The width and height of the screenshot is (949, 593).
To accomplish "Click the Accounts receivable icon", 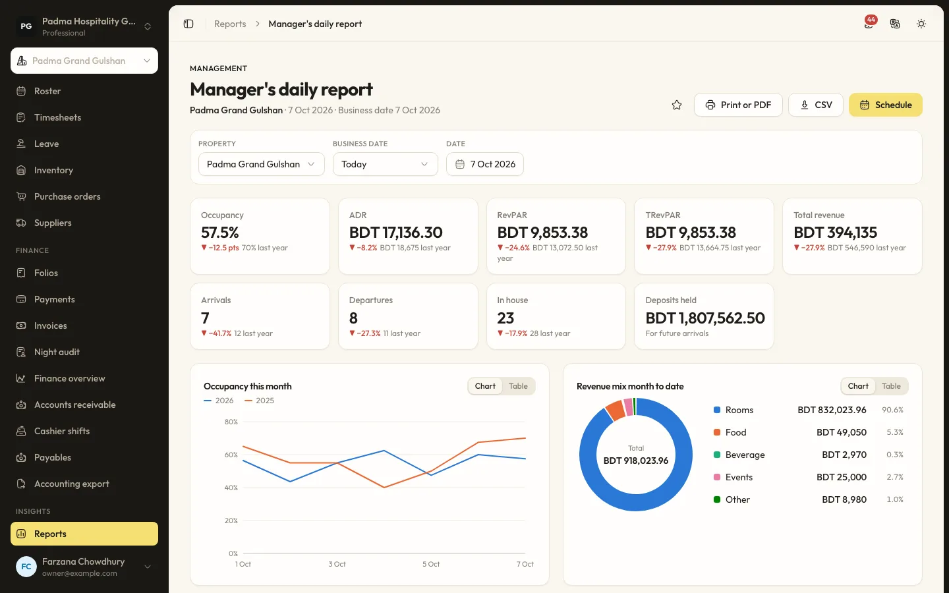I will point(21,405).
